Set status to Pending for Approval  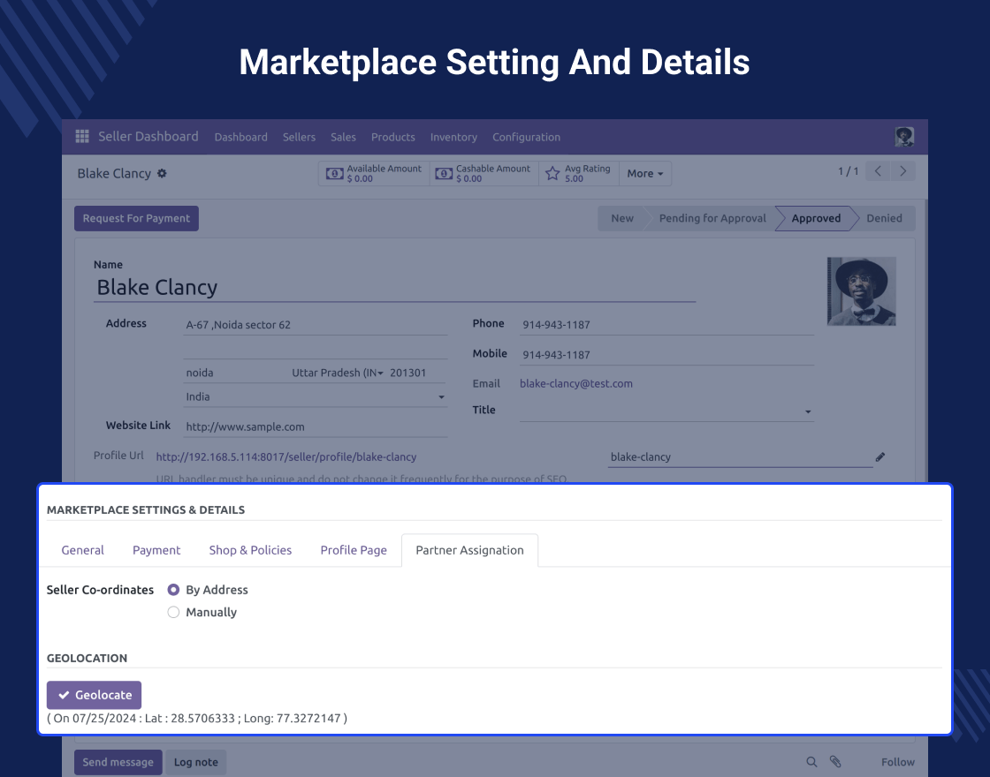[x=712, y=218]
